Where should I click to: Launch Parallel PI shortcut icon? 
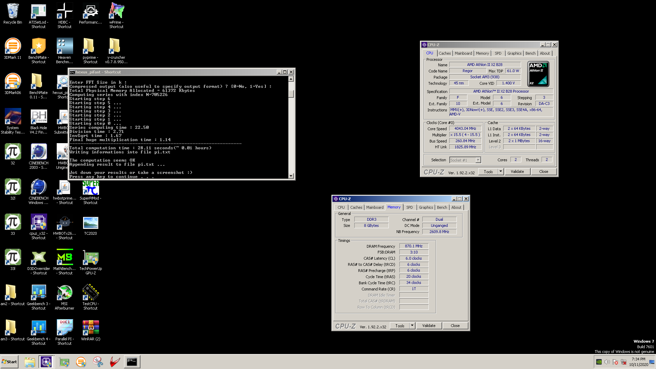(x=65, y=332)
